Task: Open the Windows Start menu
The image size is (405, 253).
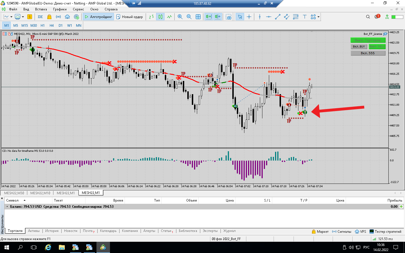Action: tap(7, 247)
